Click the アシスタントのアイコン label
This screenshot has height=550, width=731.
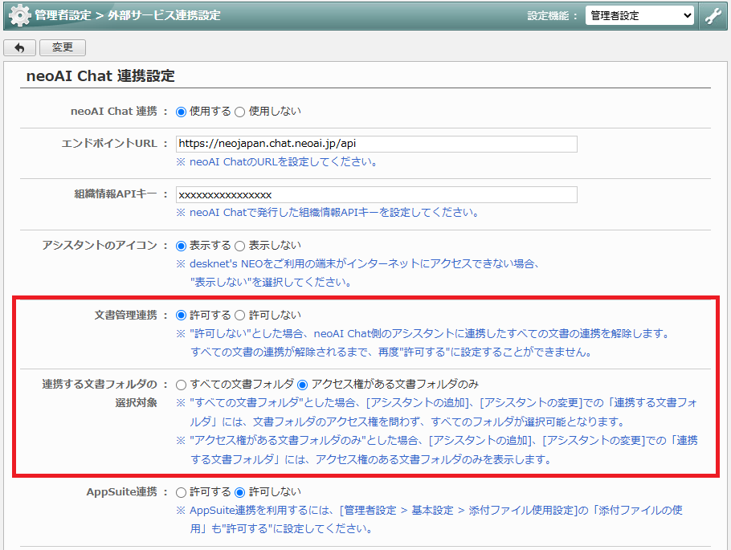[x=100, y=245]
